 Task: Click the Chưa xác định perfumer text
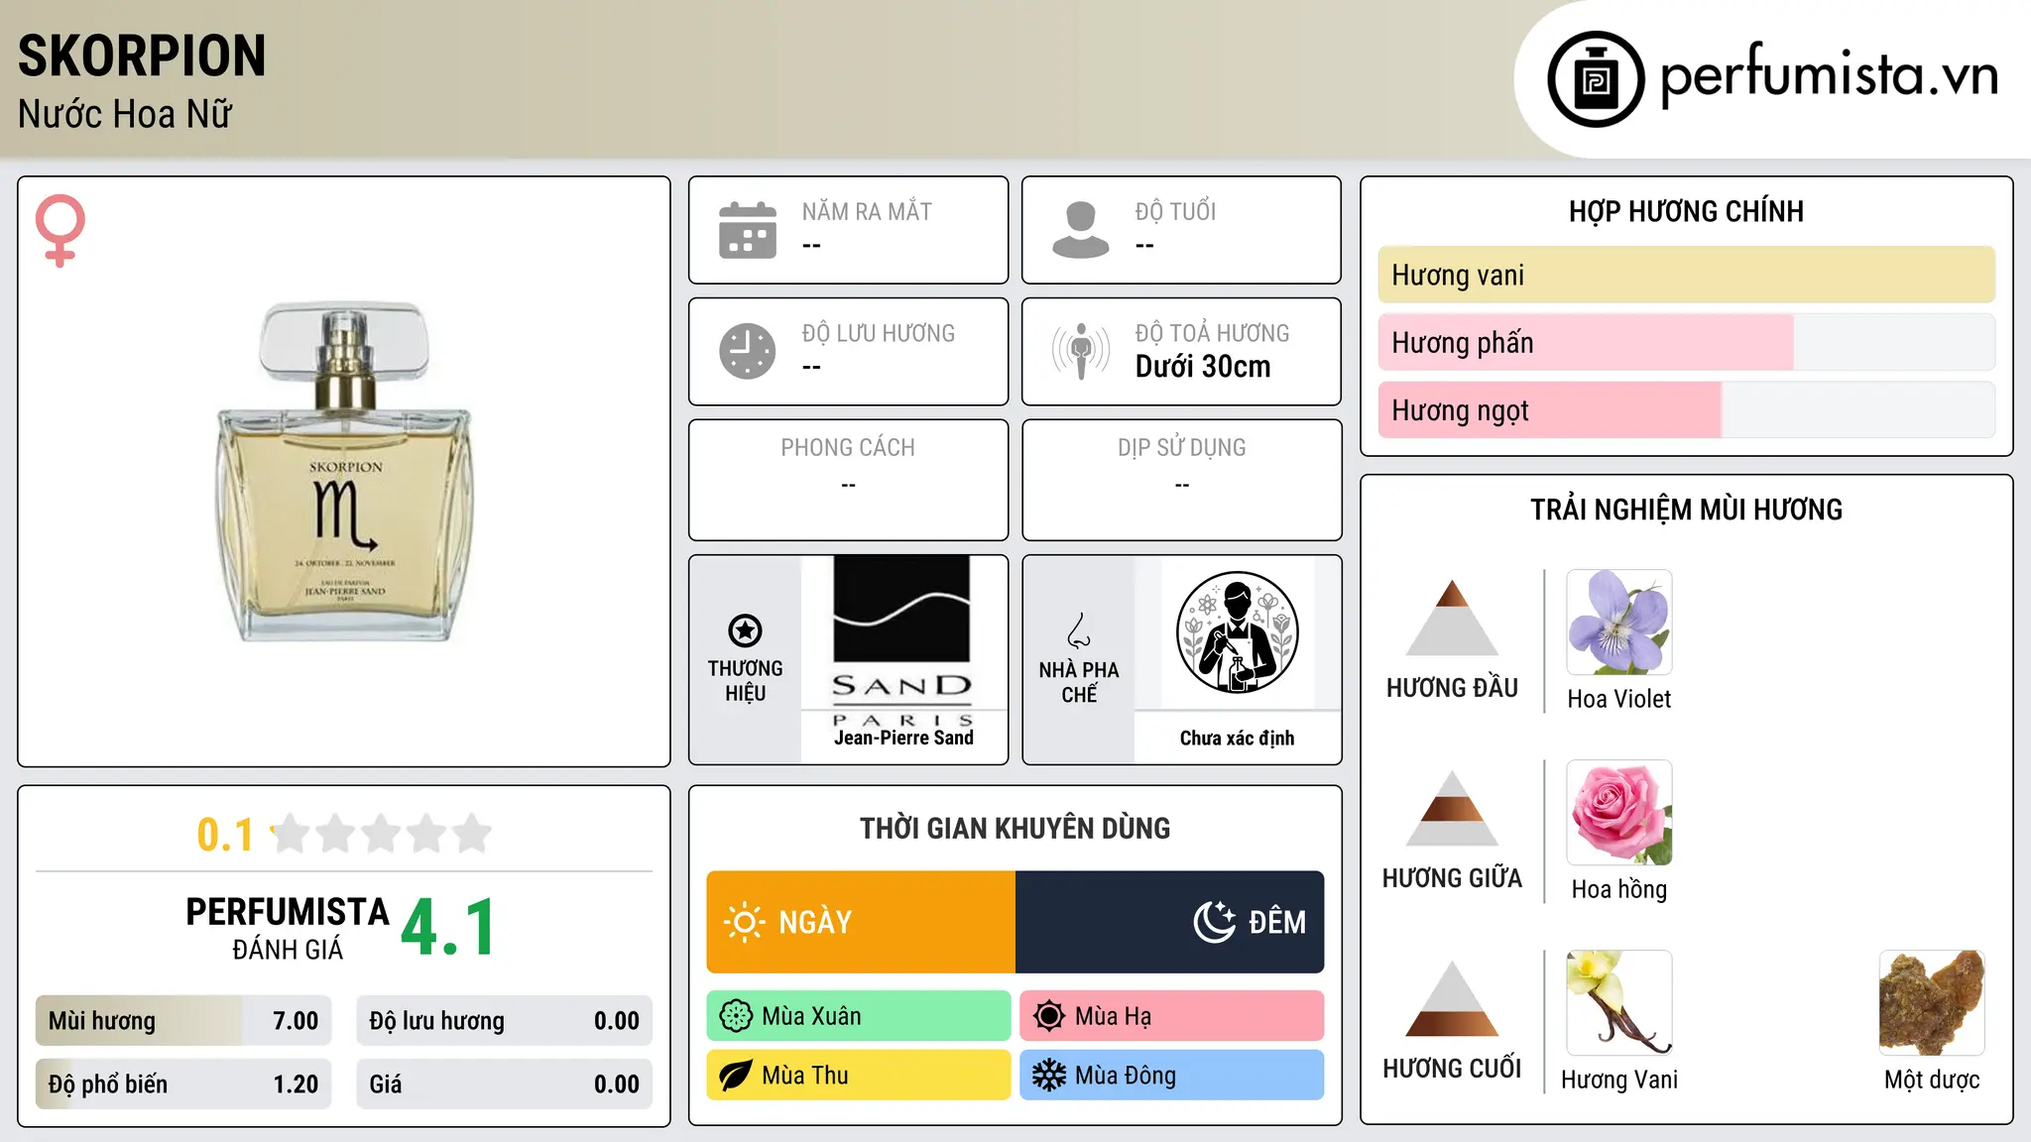pyautogui.click(x=1238, y=738)
